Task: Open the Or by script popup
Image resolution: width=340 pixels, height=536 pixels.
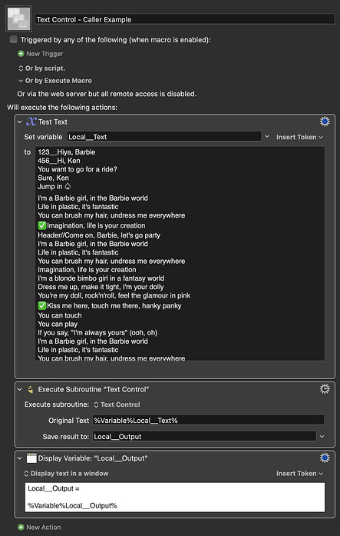Action: pyautogui.click(x=42, y=68)
